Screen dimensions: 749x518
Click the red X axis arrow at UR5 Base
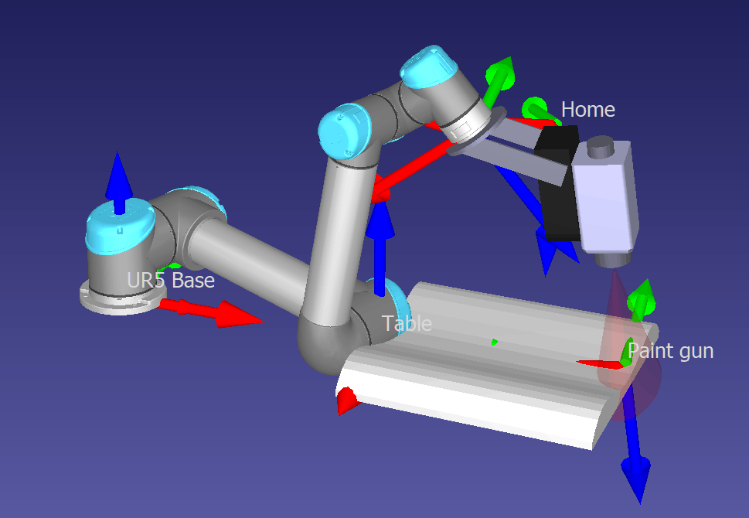213,312
